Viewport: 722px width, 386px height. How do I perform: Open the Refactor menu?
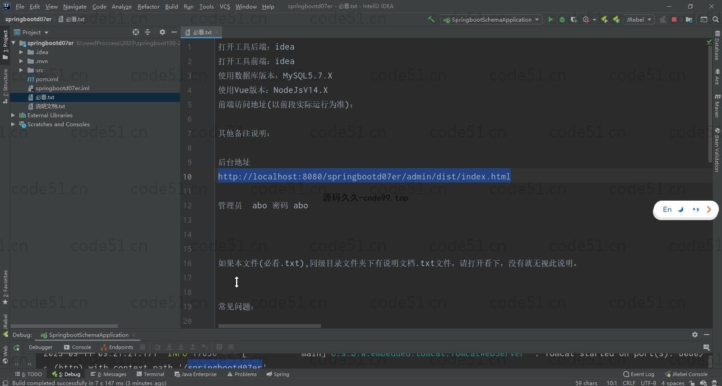tap(148, 6)
